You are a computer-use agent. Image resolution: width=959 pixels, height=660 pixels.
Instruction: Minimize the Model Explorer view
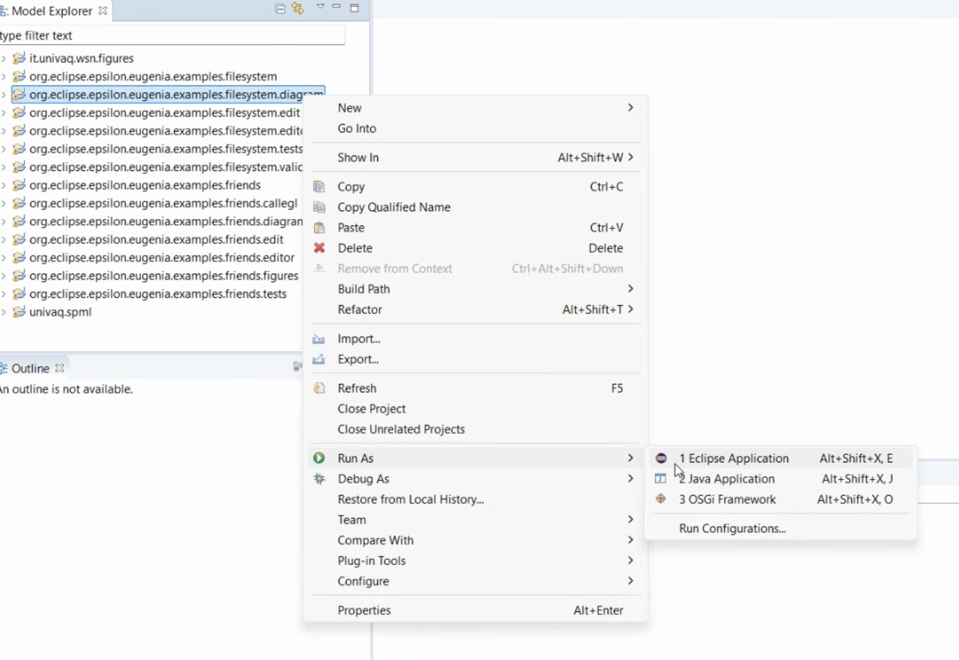point(336,7)
